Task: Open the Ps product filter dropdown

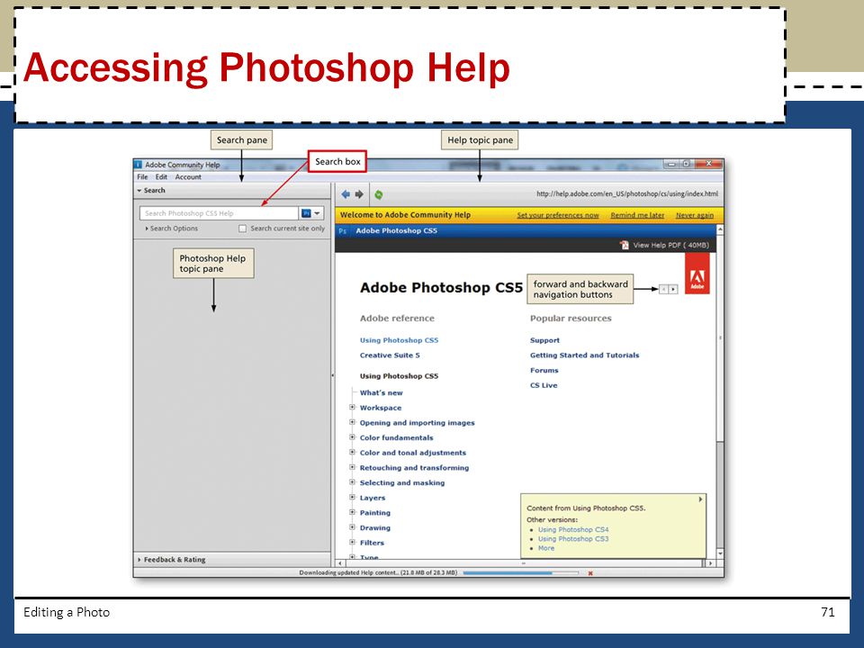Action: [310, 213]
